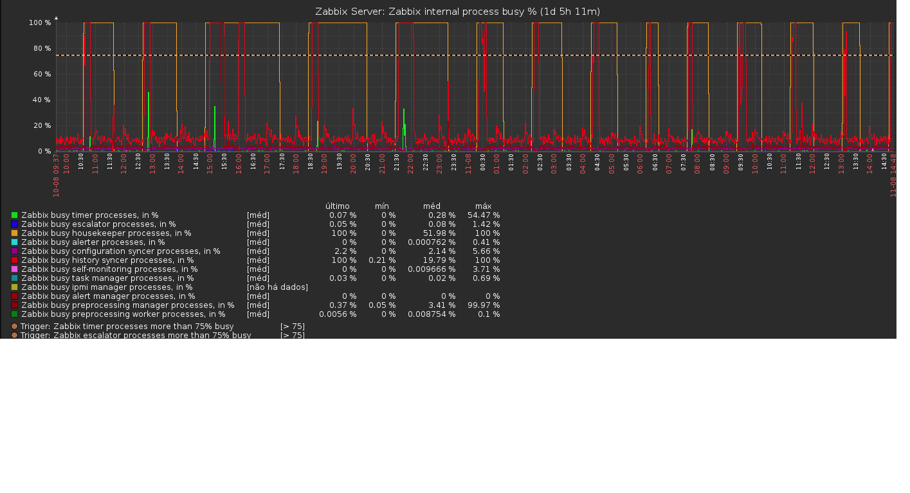Click the red history syncer legend swatch

[14, 260]
